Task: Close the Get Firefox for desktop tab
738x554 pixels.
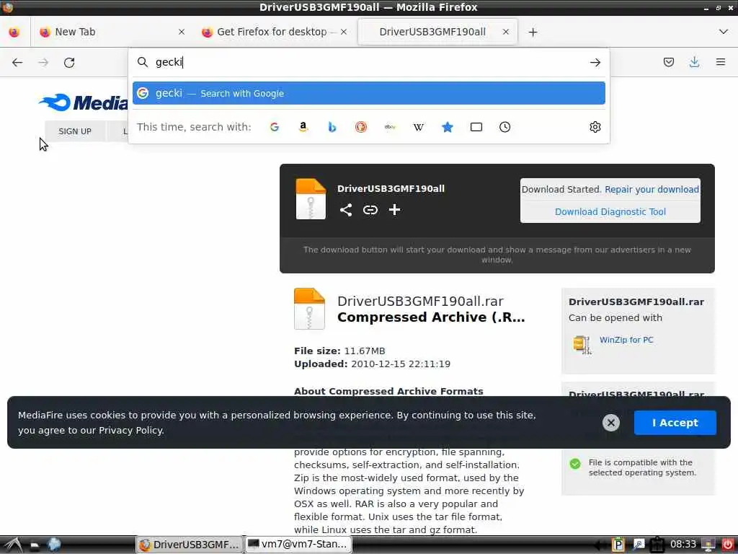Action: [x=344, y=32]
